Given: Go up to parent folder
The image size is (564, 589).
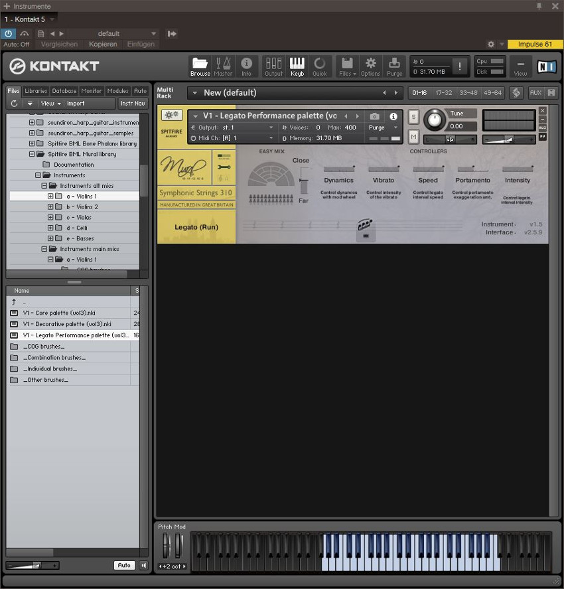Looking at the screenshot, I should tap(14, 301).
